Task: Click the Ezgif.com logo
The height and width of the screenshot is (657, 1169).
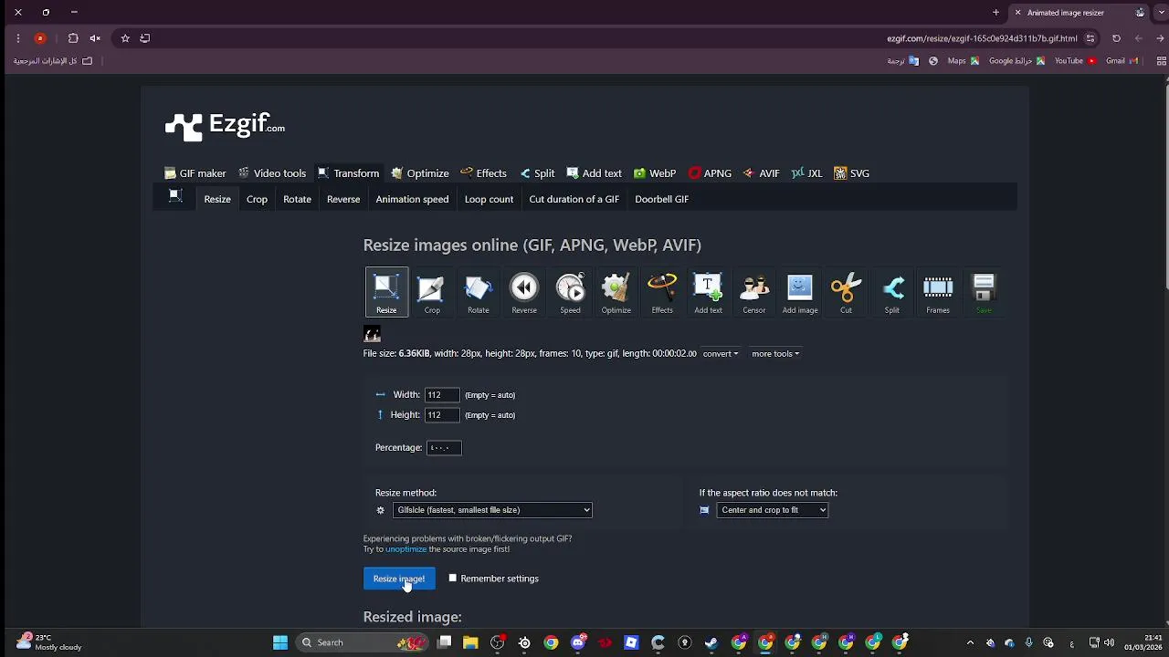Action: click(225, 126)
